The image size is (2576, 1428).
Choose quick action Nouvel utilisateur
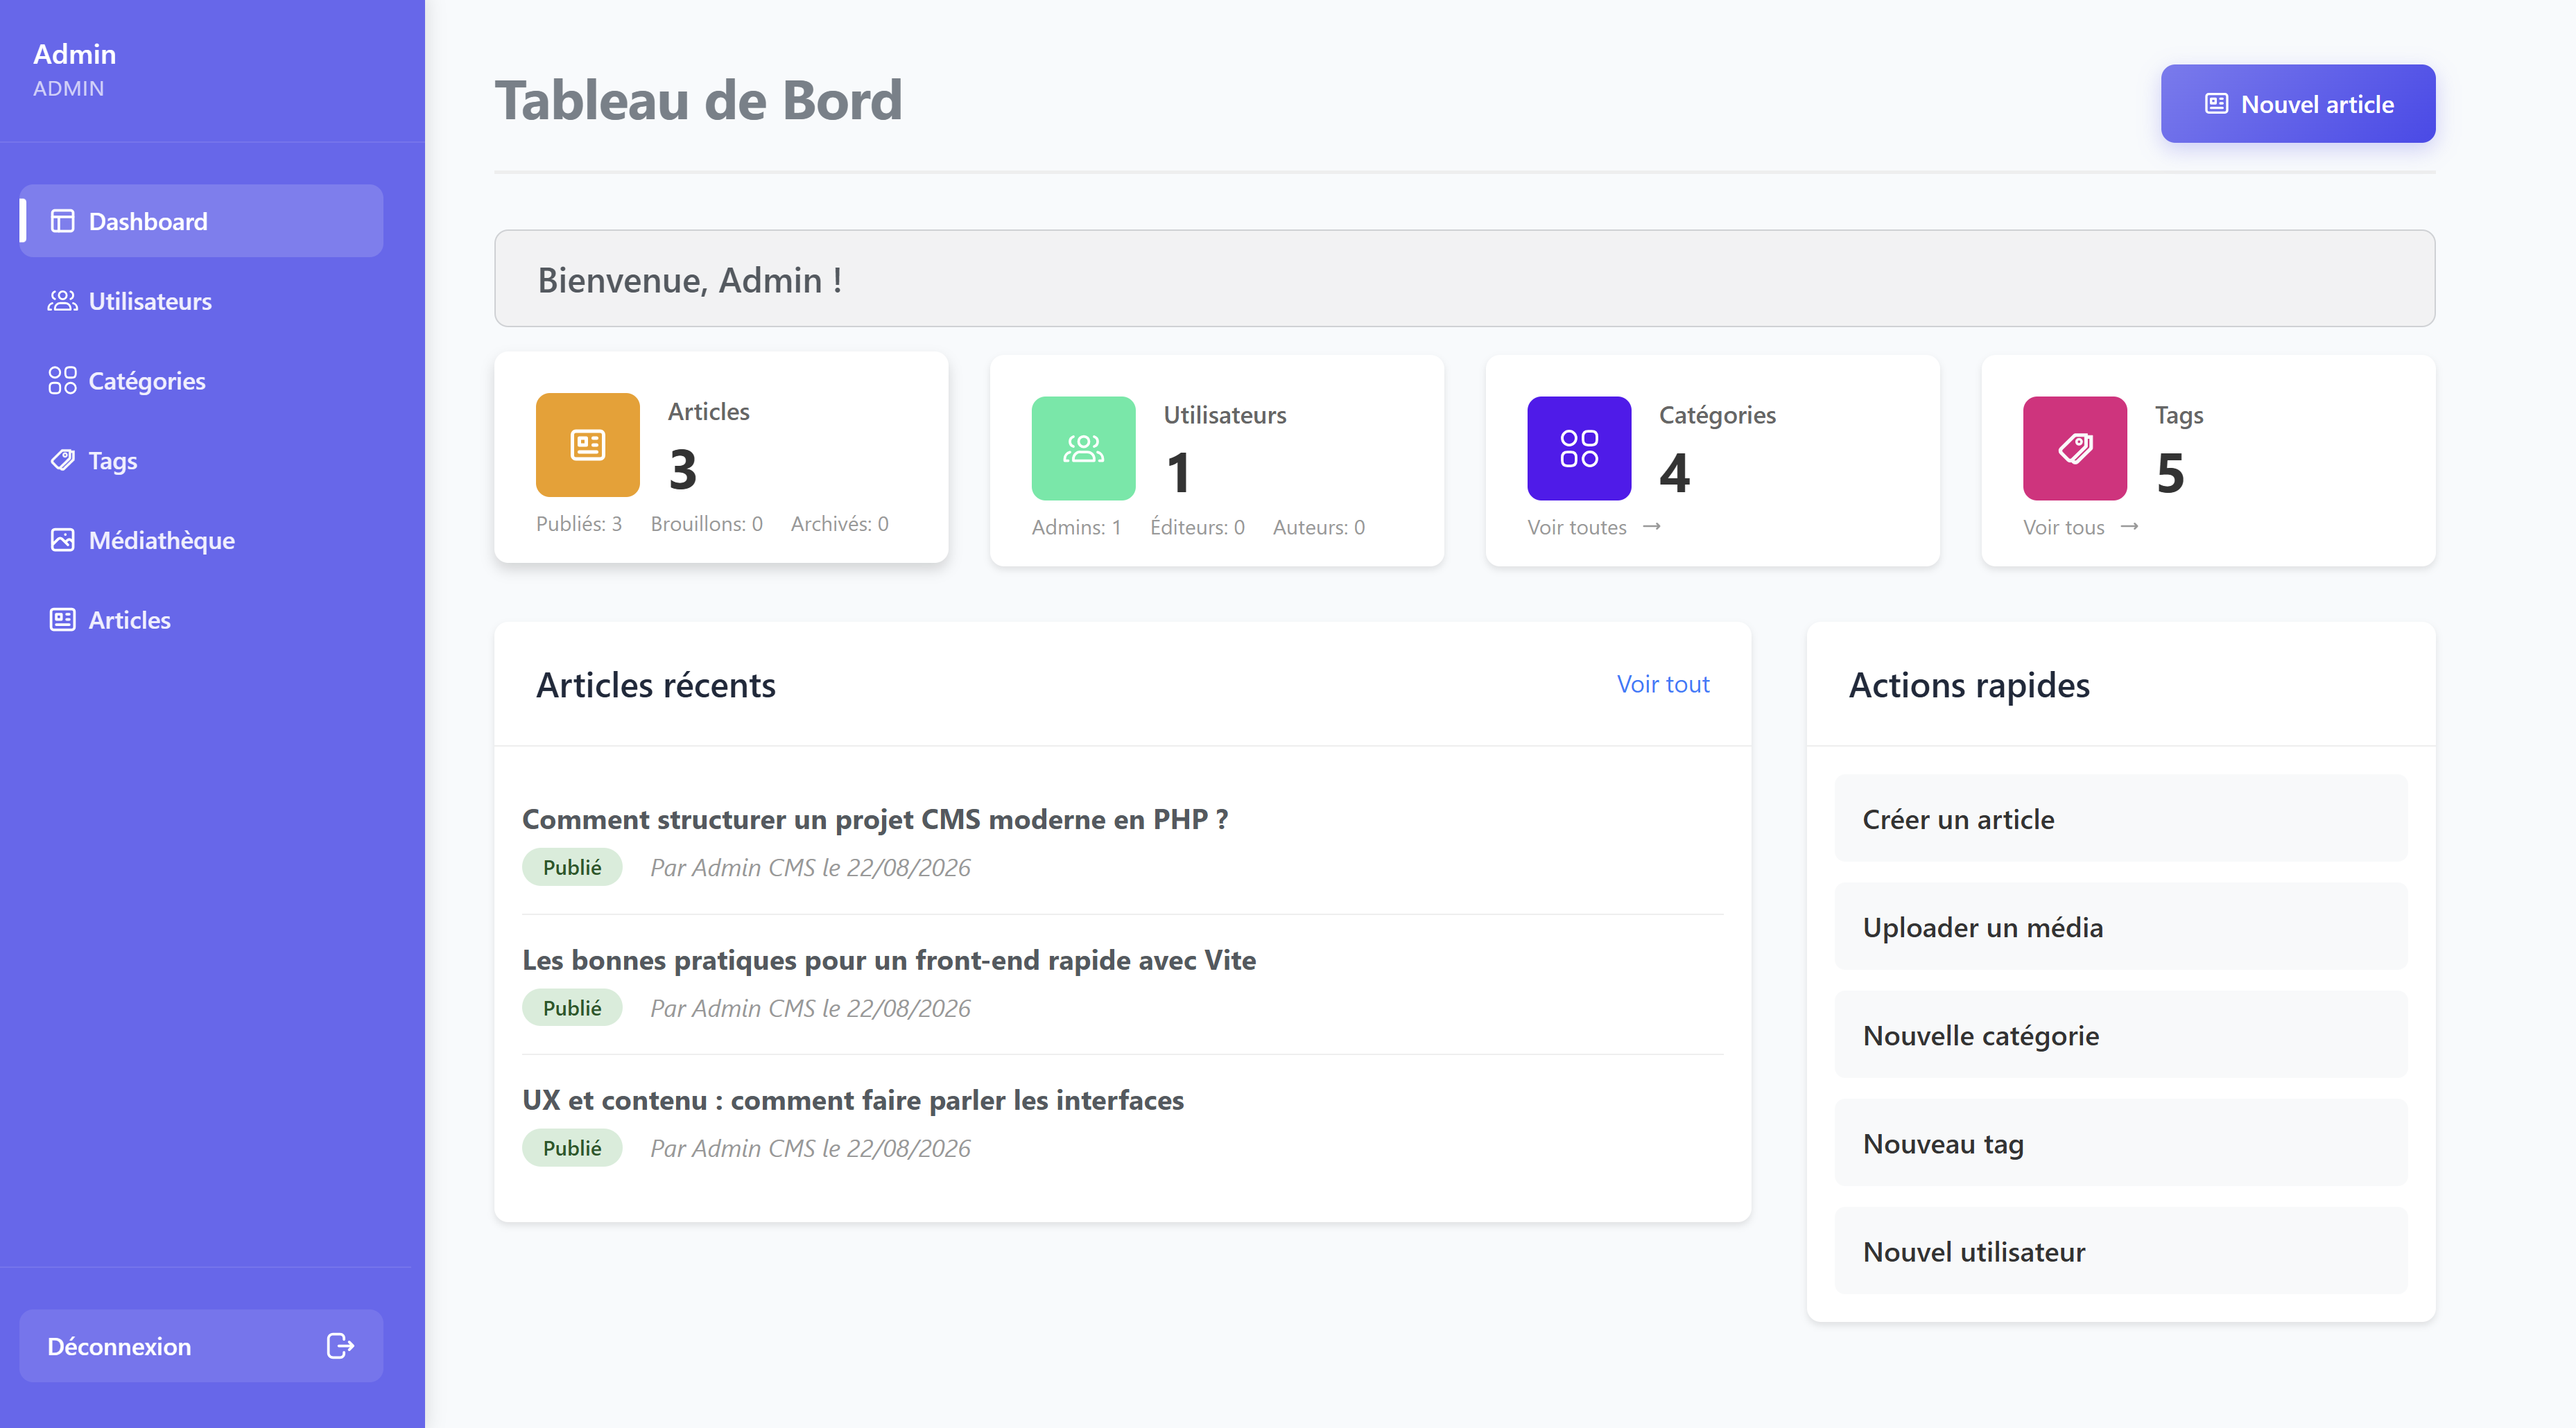(2121, 1251)
